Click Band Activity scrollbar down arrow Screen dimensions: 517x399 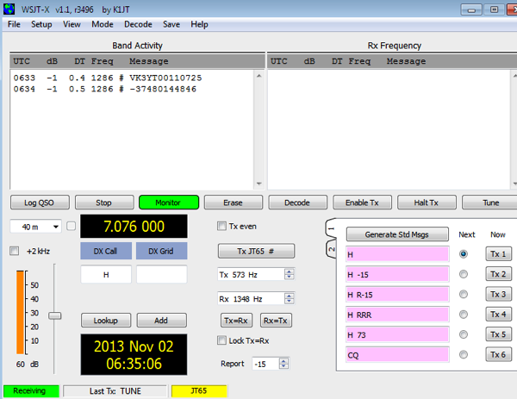[x=259, y=184]
